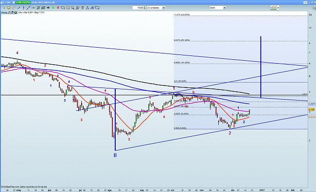Open the Precio panel label

coord(4,13)
